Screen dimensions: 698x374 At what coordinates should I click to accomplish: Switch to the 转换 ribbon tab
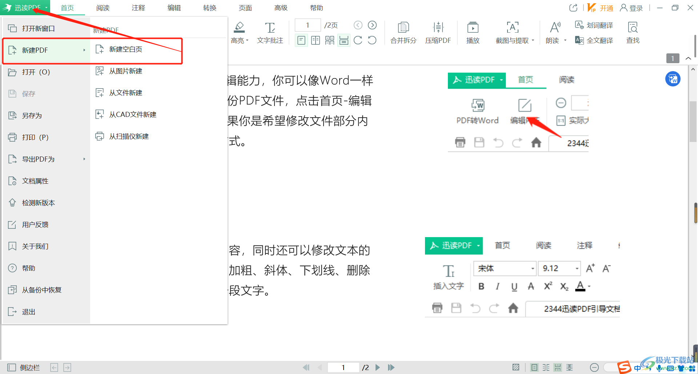coord(210,8)
